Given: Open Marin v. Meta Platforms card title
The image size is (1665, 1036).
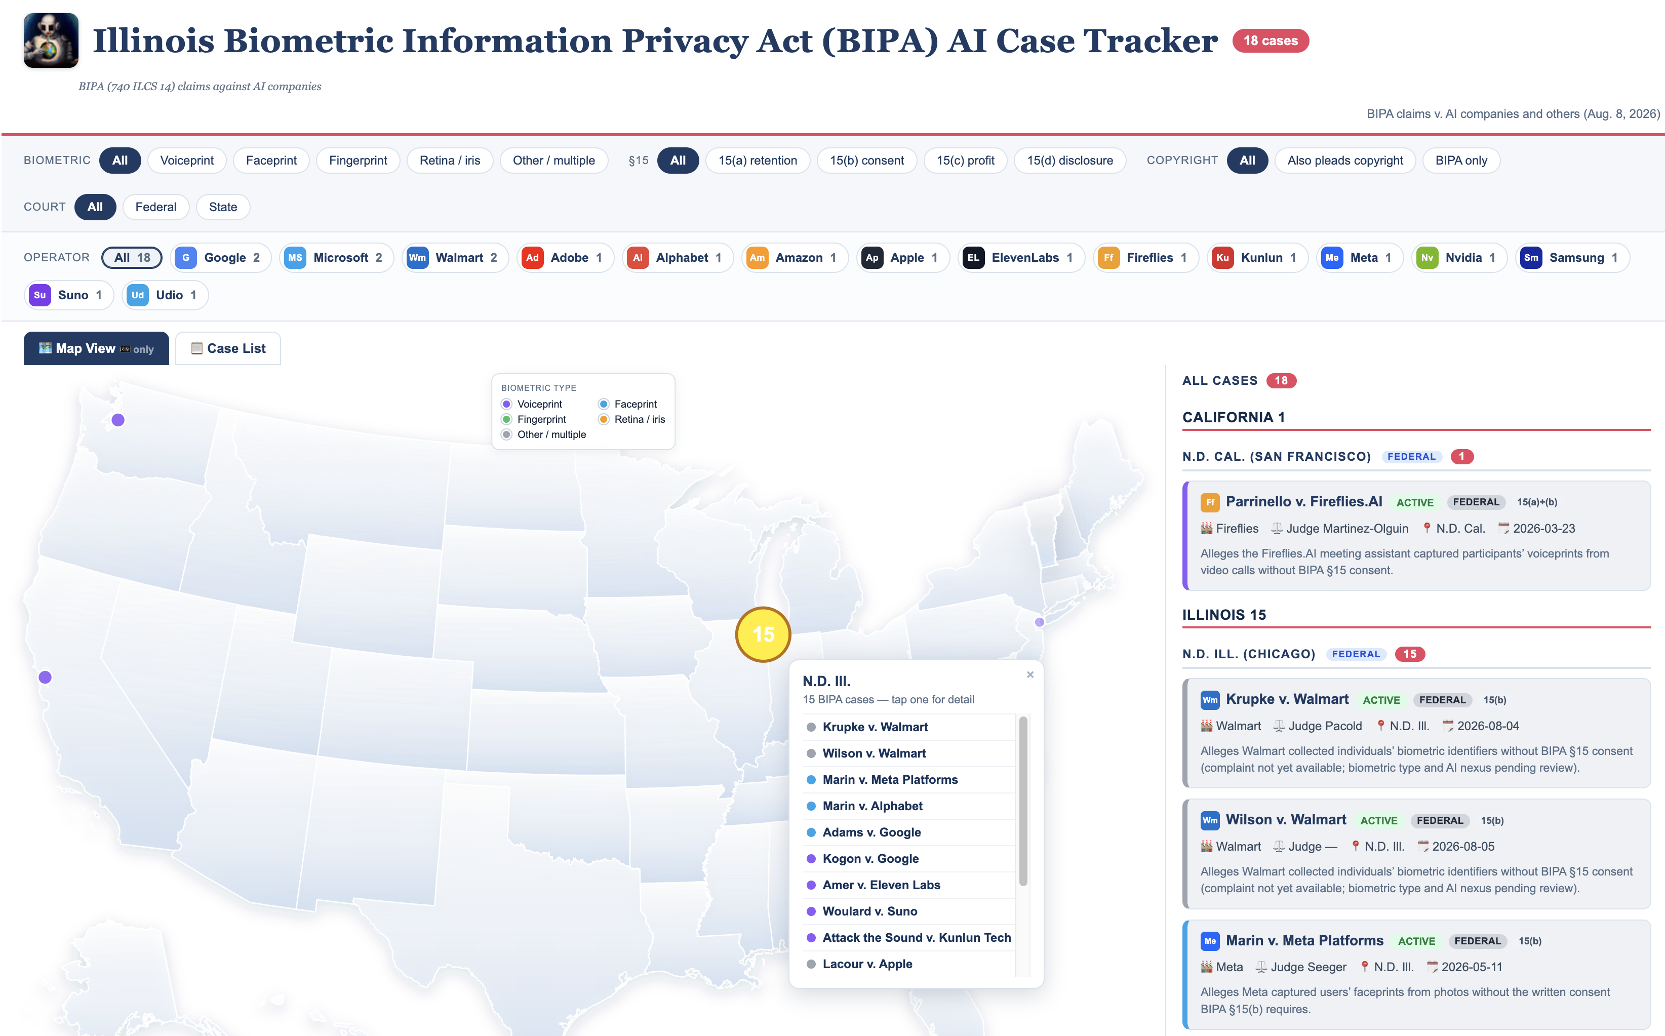Looking at the screenshot, I should pos(1304,940).
